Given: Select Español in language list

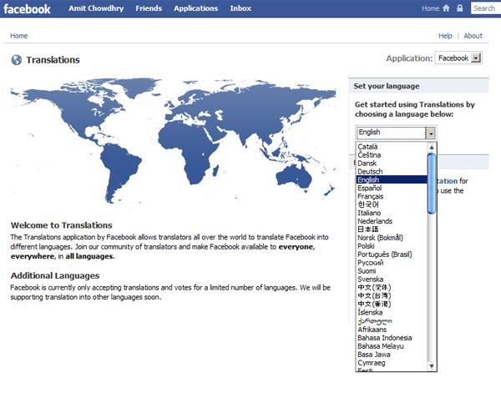Looking at the screenshot, I should tap(392, 188).
